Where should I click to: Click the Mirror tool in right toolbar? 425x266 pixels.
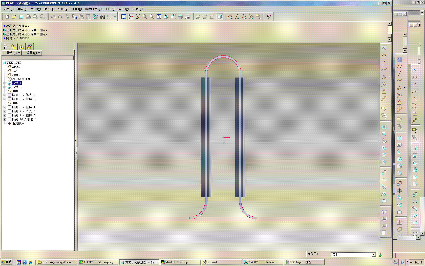coord(384,212)
